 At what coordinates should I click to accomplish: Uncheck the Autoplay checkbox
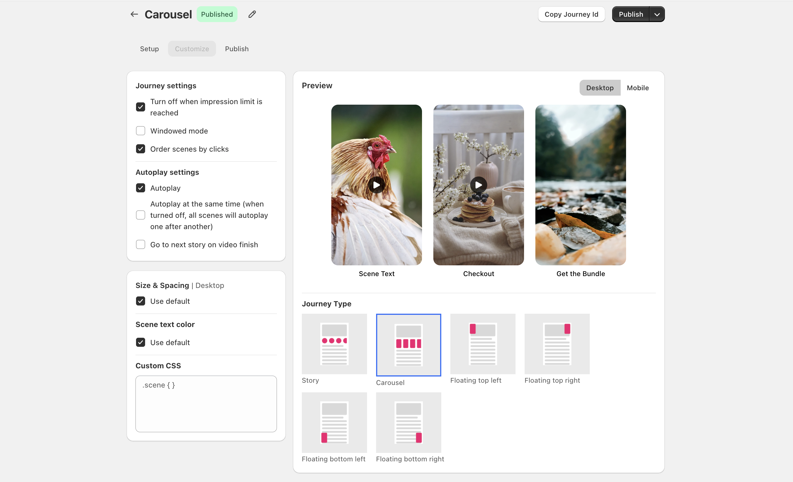140,188
